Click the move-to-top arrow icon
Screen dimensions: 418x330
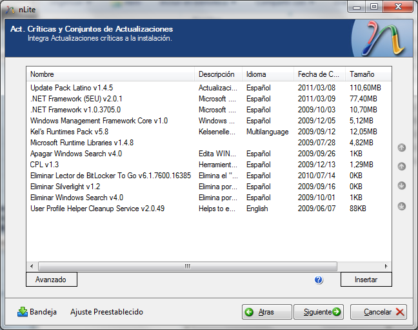[x=402, y=148]
